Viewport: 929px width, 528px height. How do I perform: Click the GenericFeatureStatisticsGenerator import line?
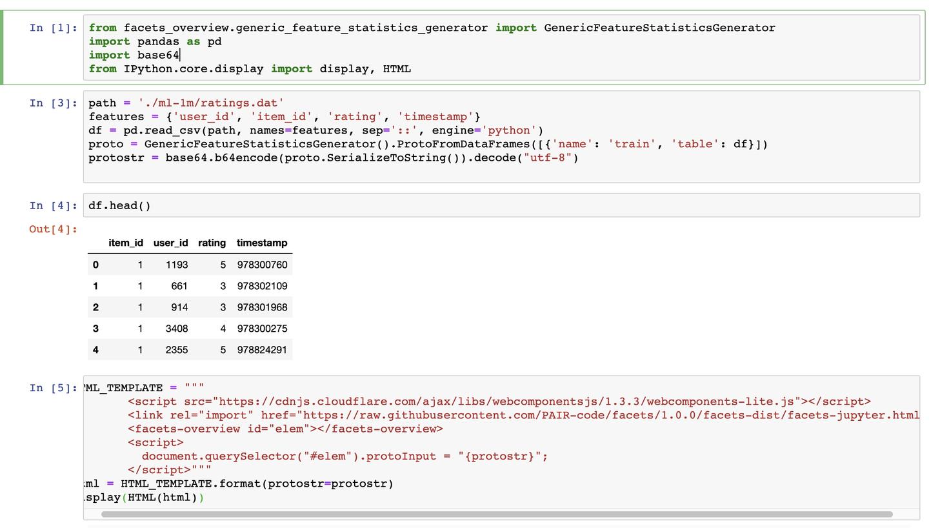(x=432, y=28)
